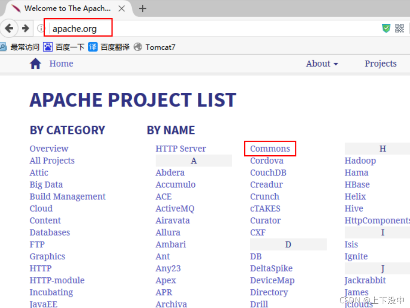Expand the About dropdown menu
This screenshot has width=410, height=308.
(322, 64)
